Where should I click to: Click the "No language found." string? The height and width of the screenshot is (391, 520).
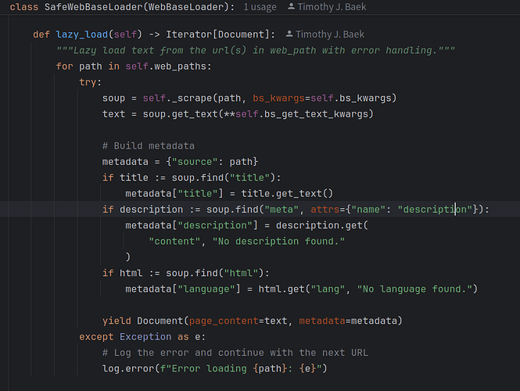pyautogui.click(x=414, y=289)
